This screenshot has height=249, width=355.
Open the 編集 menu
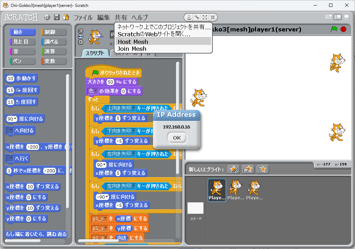click(x=103, y=17)
